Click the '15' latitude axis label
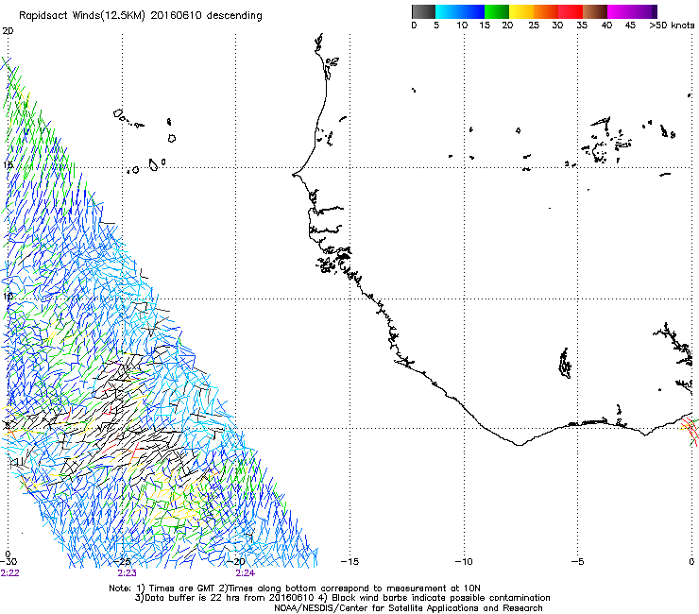 pyautogui.click(x=8, y=165)
